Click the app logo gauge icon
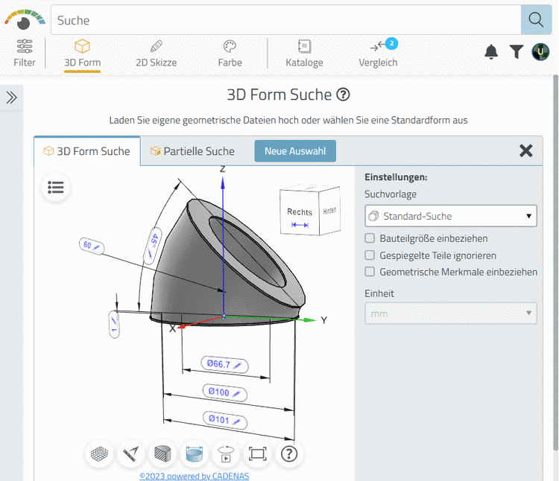 (25, 19)
